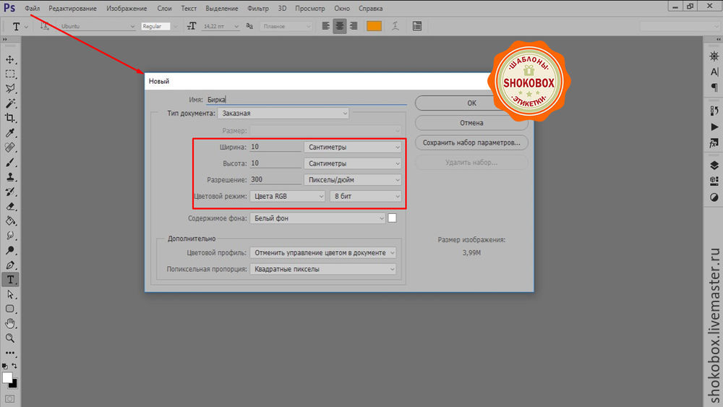Expand the Цветовой режим color mode dropdown
This screenshot has height=407, width=723.
[288, 196]
